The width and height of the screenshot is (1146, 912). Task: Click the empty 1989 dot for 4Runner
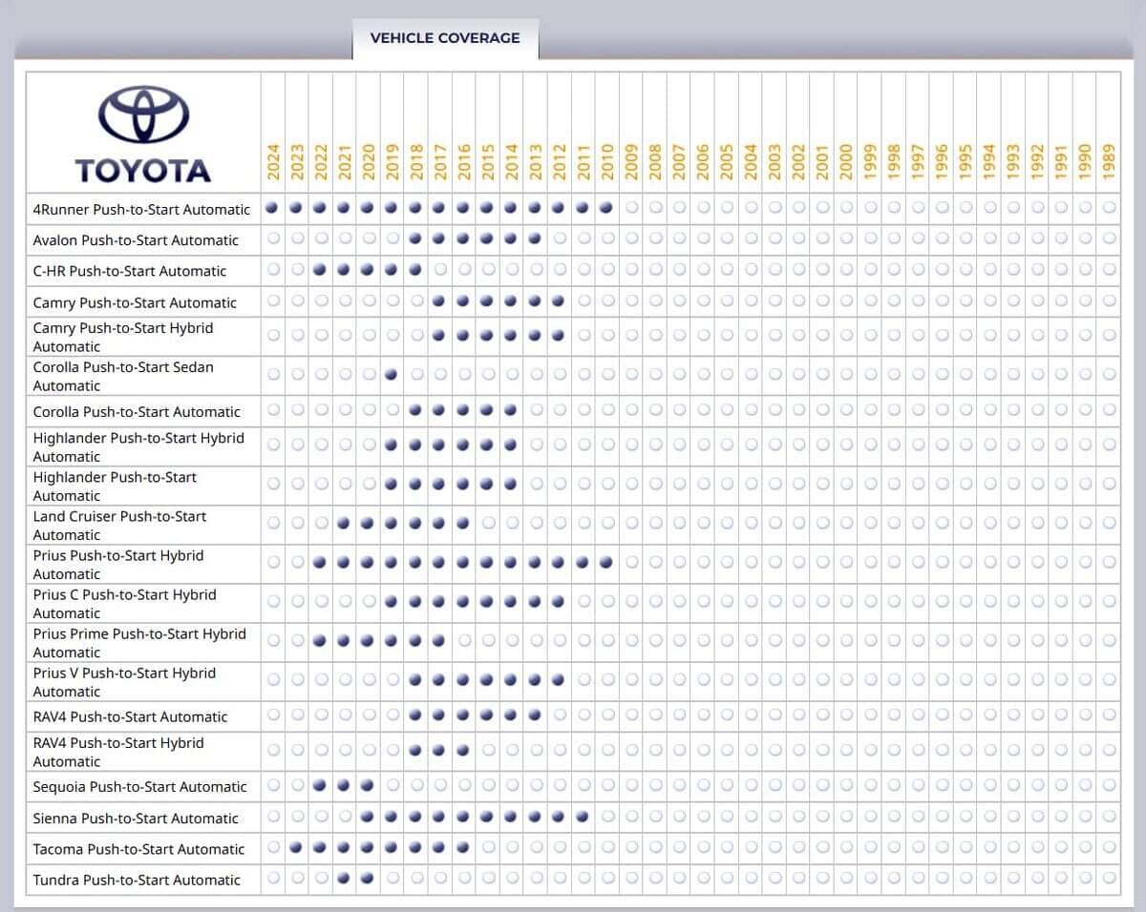(x=1108, y=207)
